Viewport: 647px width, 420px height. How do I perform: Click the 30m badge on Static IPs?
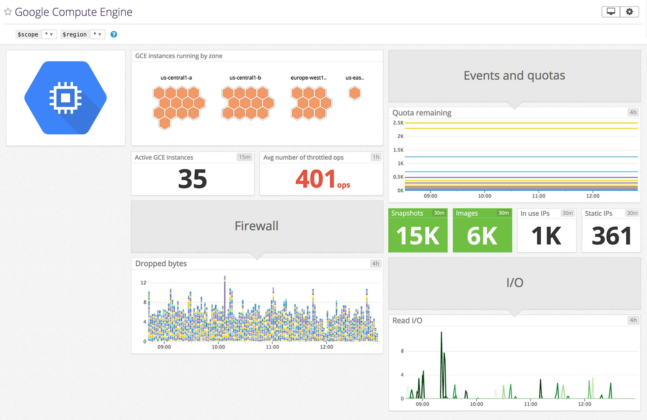632,213
